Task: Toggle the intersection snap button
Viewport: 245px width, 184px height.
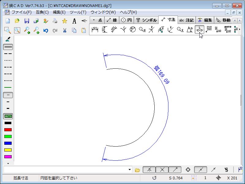Action: 162,170
